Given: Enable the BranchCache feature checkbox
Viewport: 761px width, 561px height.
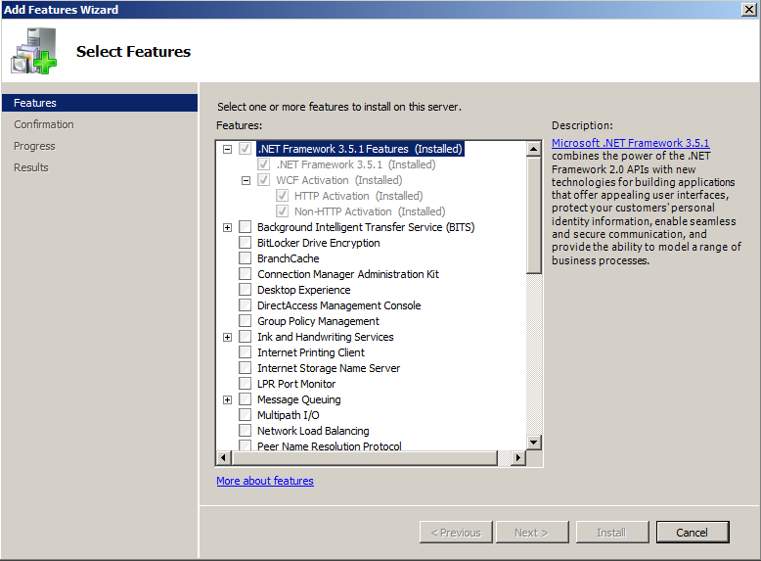Looking at the screenshot, I should click(x=245, y=258).
